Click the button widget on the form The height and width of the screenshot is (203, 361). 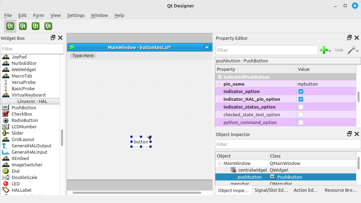coord(141,142)
